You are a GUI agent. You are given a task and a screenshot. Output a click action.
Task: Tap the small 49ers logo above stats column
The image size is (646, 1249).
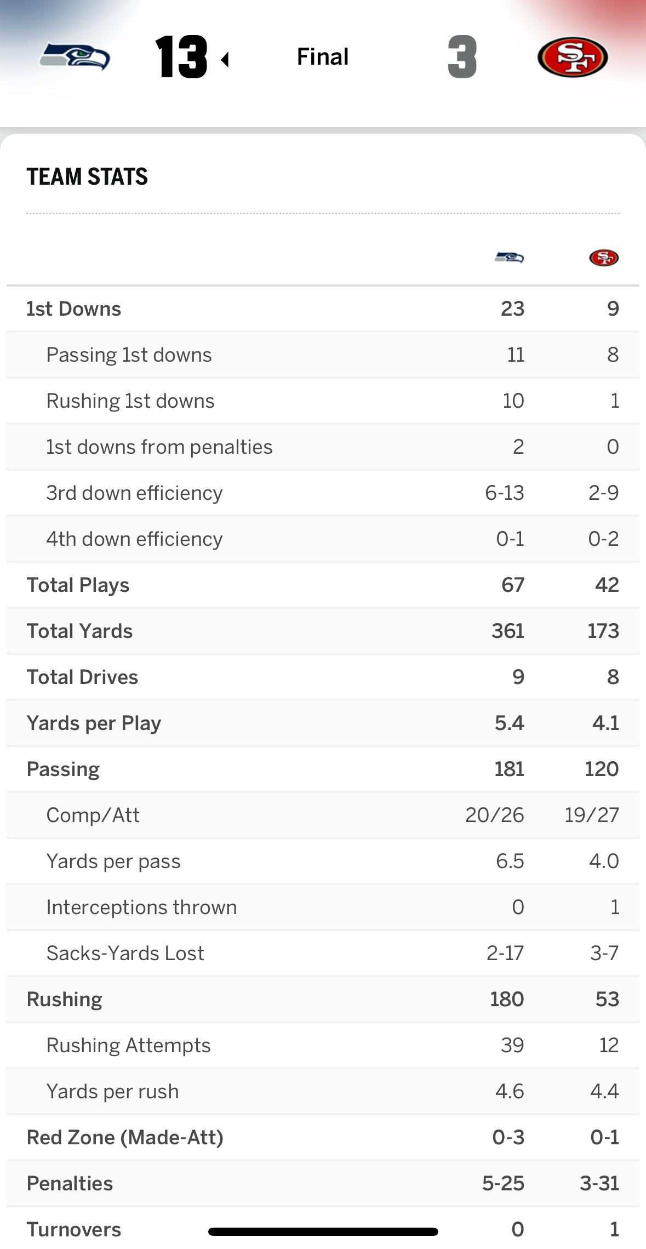coord(604,258)
